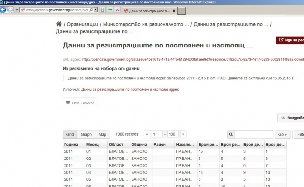Go to site home via house icon
The height and width of the screenshot is (187, 304).
pos(59,24)
